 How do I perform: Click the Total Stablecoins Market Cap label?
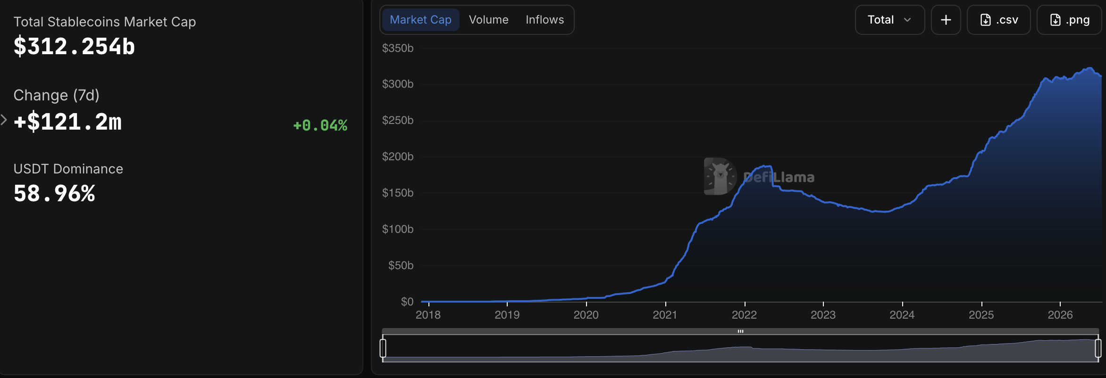pyautogui.click(x=105, y=22)
